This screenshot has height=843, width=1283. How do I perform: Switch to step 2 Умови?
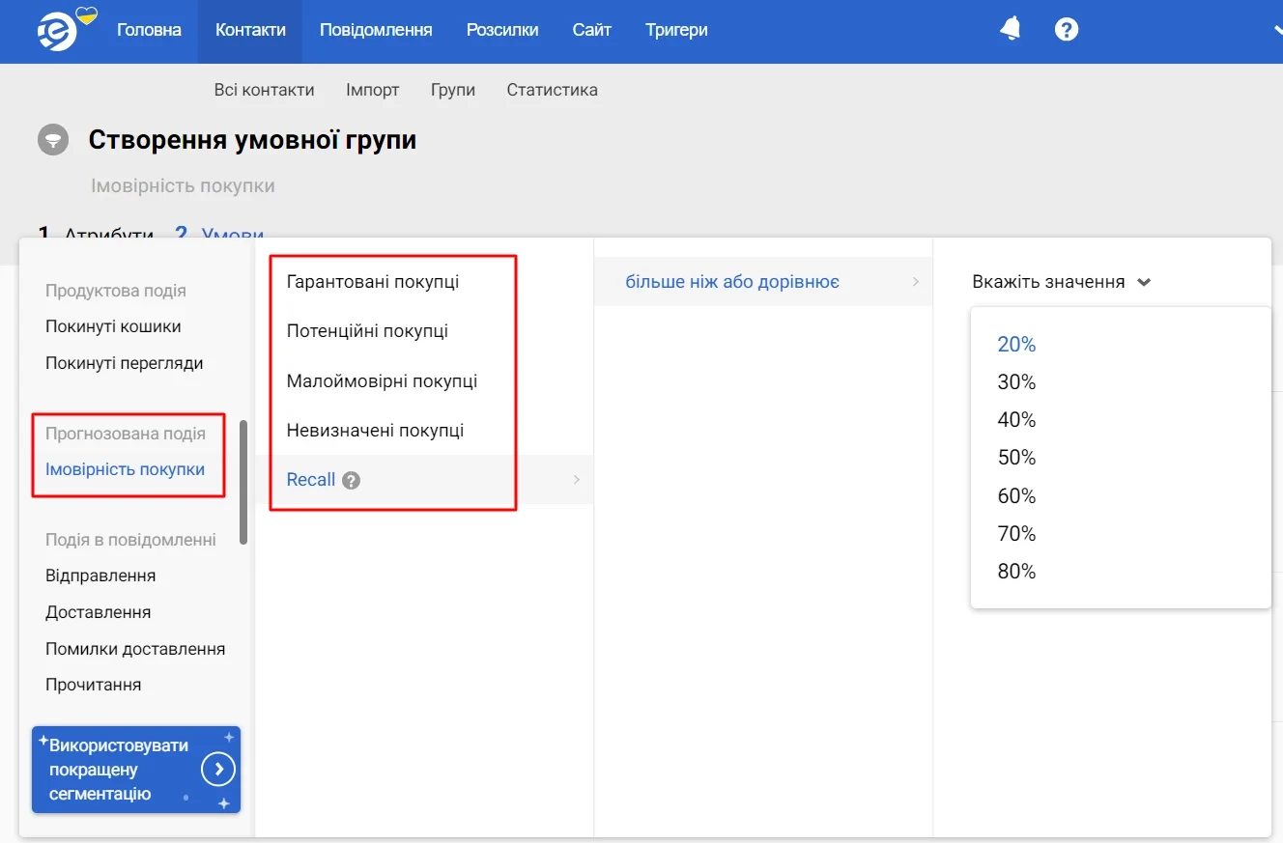(219, 235)
